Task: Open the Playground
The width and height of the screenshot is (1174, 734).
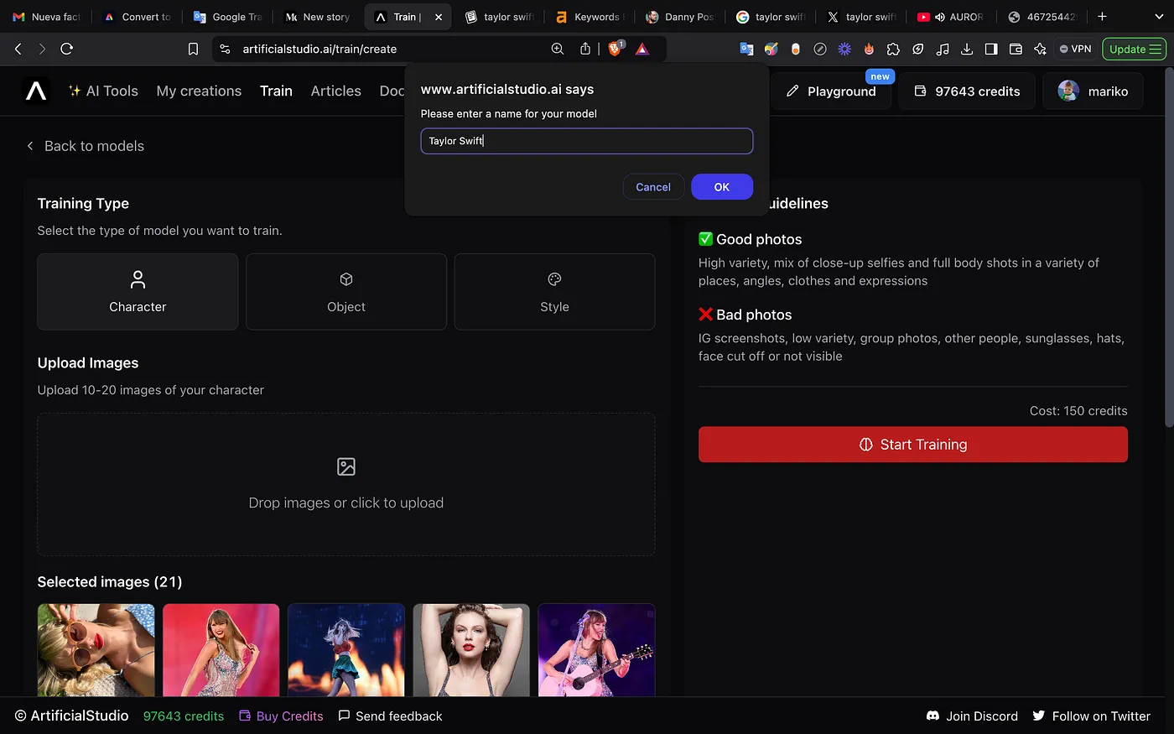Action: [x=831, y=91]
